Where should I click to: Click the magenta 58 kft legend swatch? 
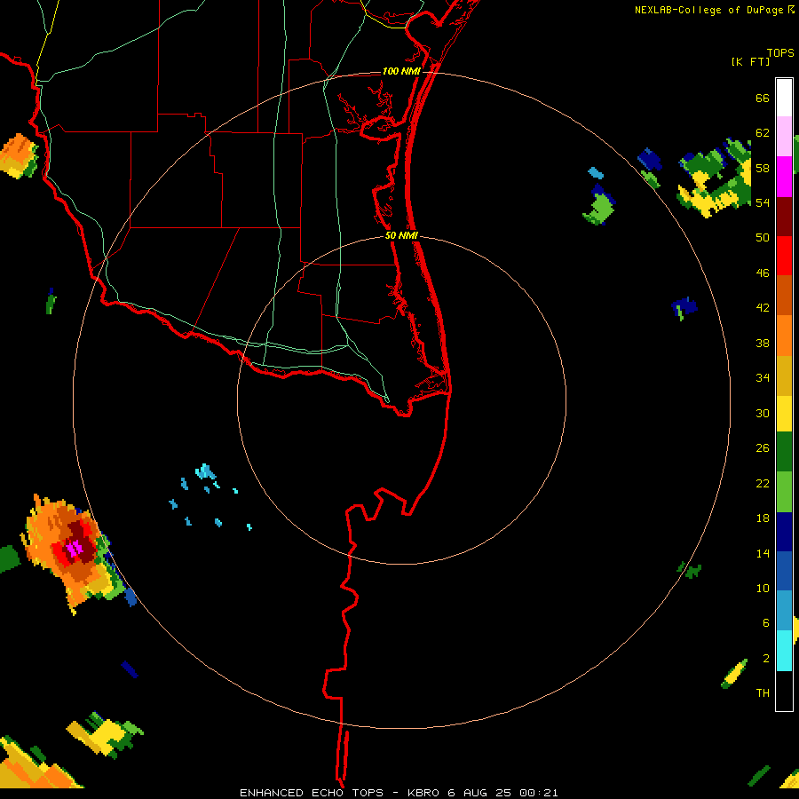784,177
